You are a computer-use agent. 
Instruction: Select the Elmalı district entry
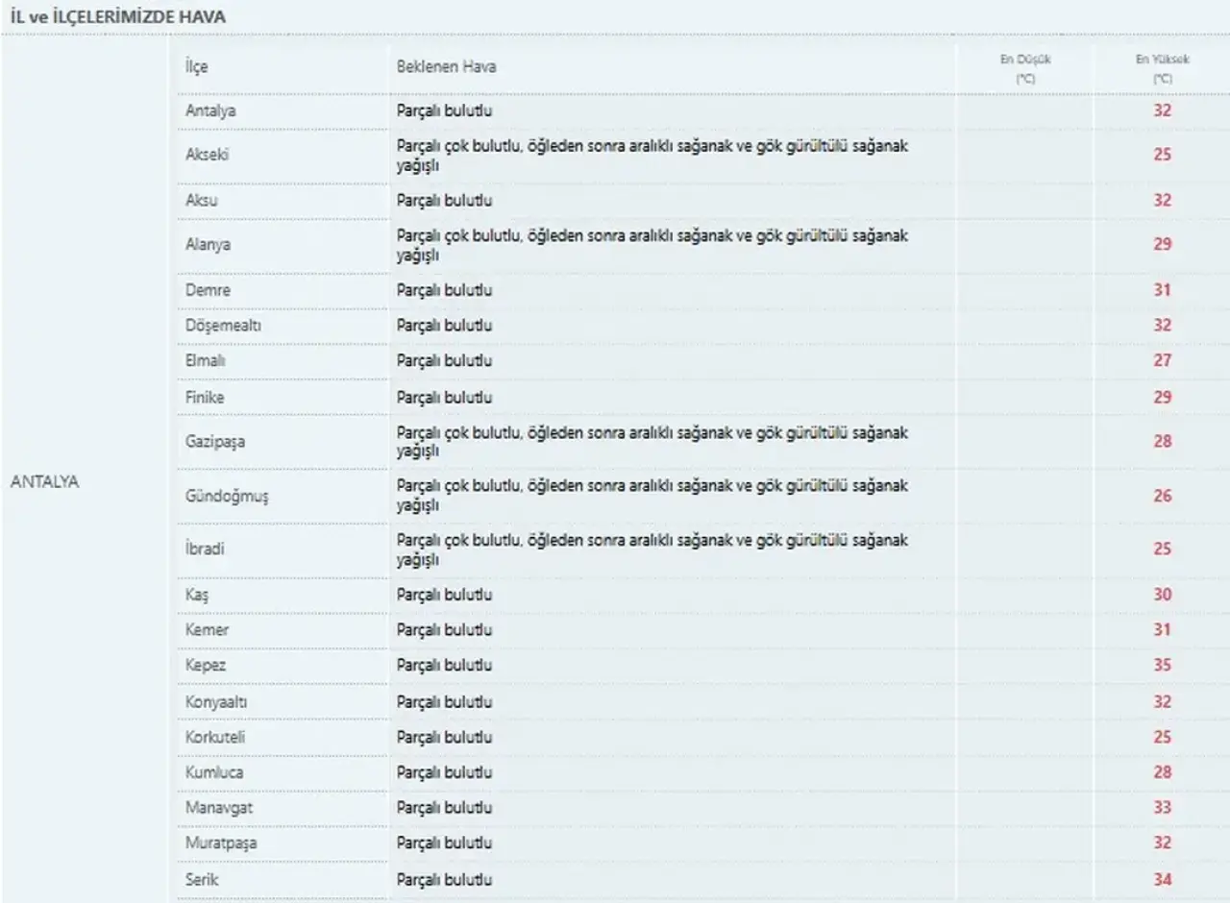[x=206, y=361]
